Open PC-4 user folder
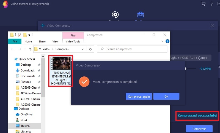The width and height of the screenshot is (220, 133). 24,120
